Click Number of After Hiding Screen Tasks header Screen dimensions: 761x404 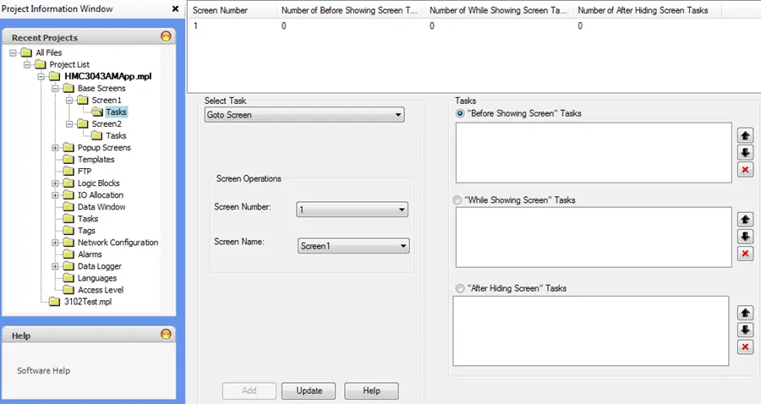tap(647, 10)
